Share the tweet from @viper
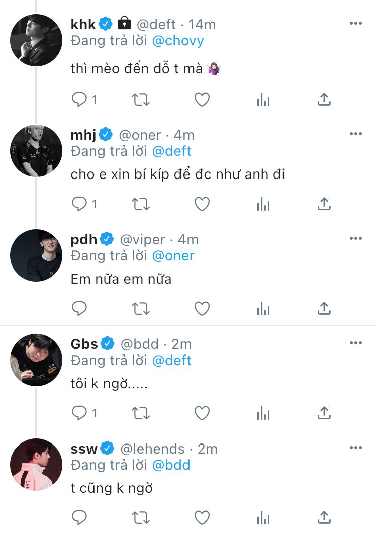The image size is (377, 533). (324, 308)
